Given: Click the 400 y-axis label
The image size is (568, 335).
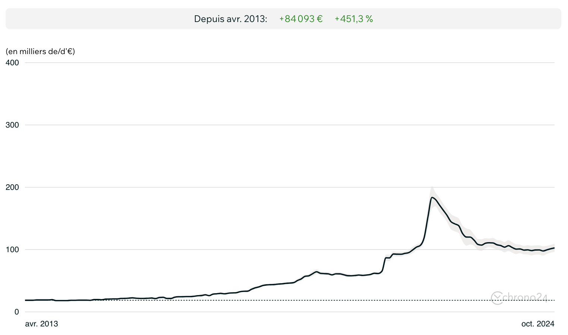Looking at the screenshot, I should click(x=12, y=63).
